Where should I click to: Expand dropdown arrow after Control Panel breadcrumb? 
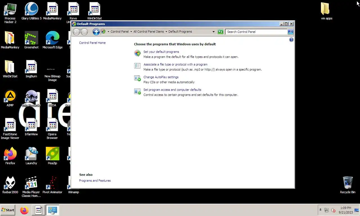tap(131, 32)
